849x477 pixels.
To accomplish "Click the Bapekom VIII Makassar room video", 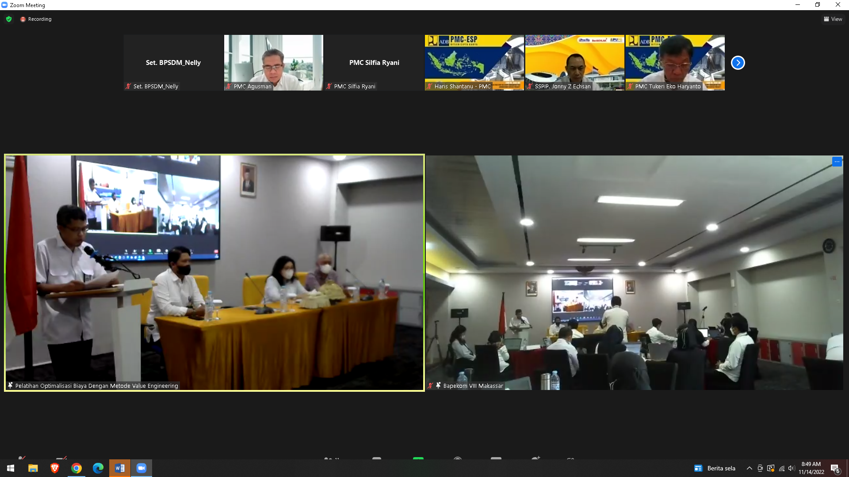I will 635,273.
